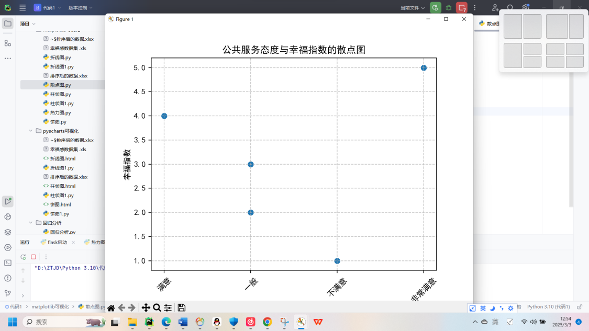Viewport: 589px width, 331px height.
Task: Stop the running process with red stop icon
Action: tap(462, 7)
